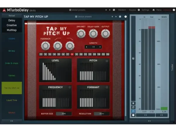Image resolution: width=176 pixels, height=132 pixels.
Task: Open Global presets dropdown label
Action: pos(79,10)
